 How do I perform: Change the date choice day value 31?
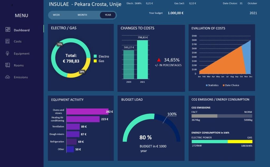(x=241, y=3)
